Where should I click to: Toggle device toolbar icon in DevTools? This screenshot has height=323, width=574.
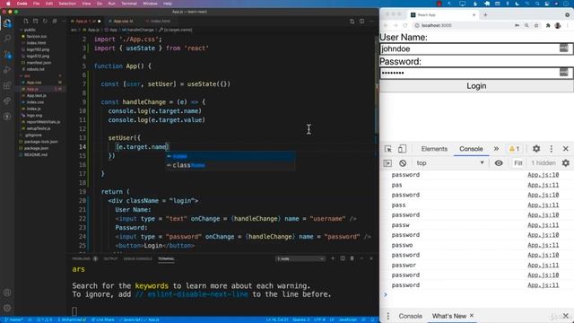tap(402, 149)
